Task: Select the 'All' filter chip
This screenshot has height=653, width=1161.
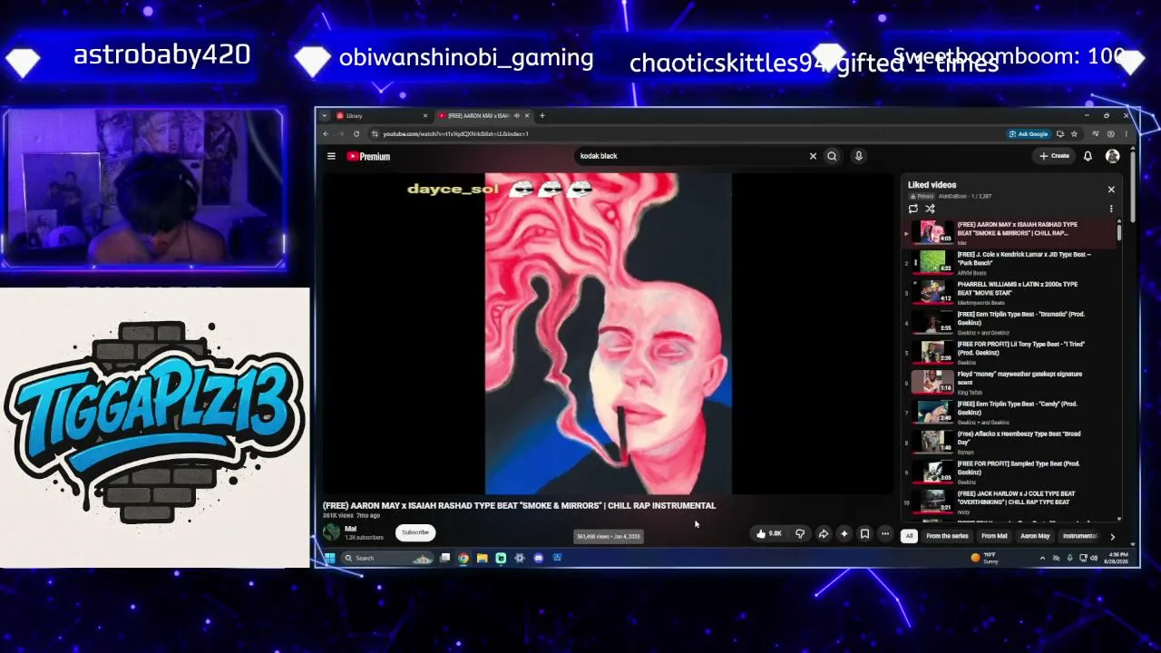Action: 908,536
